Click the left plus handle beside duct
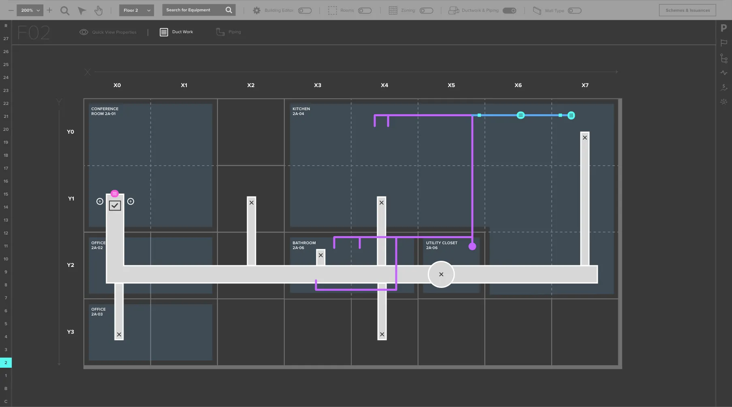The height and width of the screenshot is (407, 732). tap(100, 201)
